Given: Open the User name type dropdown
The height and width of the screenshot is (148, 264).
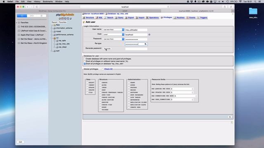Looking at the screenshot, I should click(113, 30).
